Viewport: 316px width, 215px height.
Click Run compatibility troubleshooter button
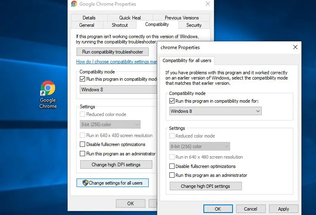tap(113, 52)
